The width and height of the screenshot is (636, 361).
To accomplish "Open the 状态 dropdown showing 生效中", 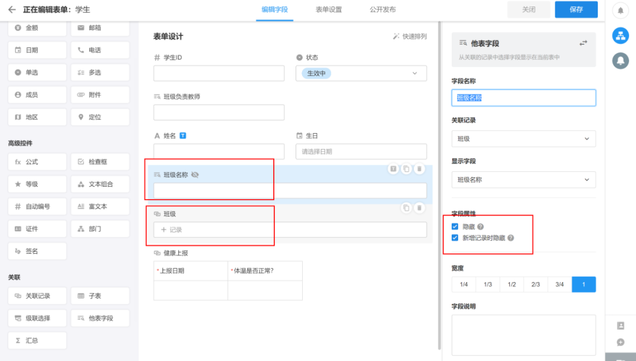I will pyautogui.click(x=360, y=73).
